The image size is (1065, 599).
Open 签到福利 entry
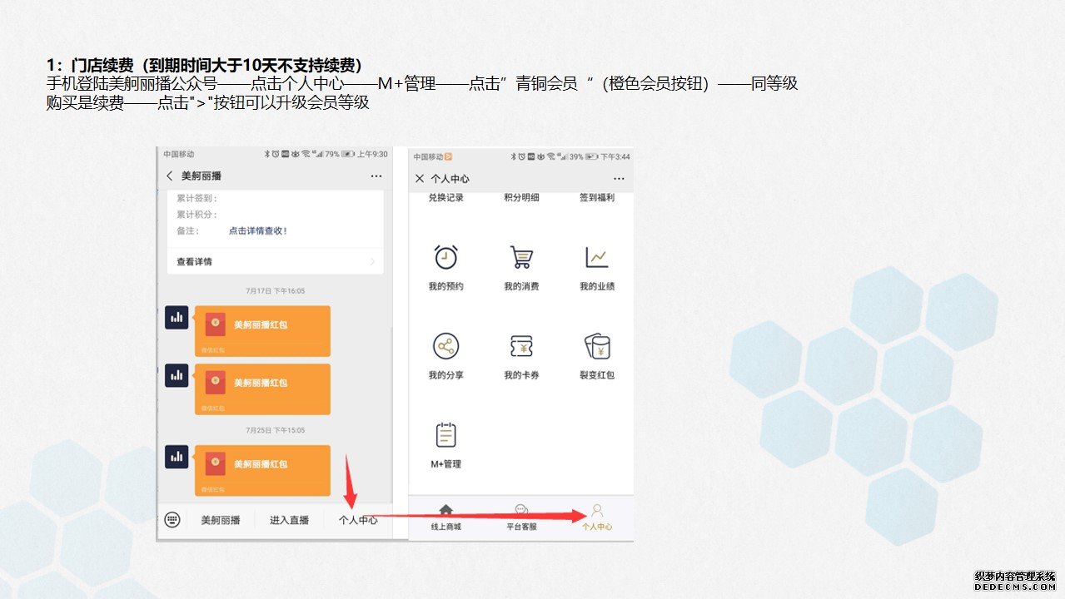click(597, 198)
